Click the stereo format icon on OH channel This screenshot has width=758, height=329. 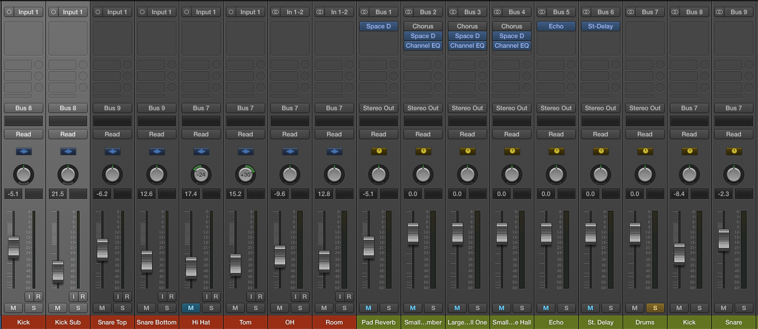click(275, 12)
